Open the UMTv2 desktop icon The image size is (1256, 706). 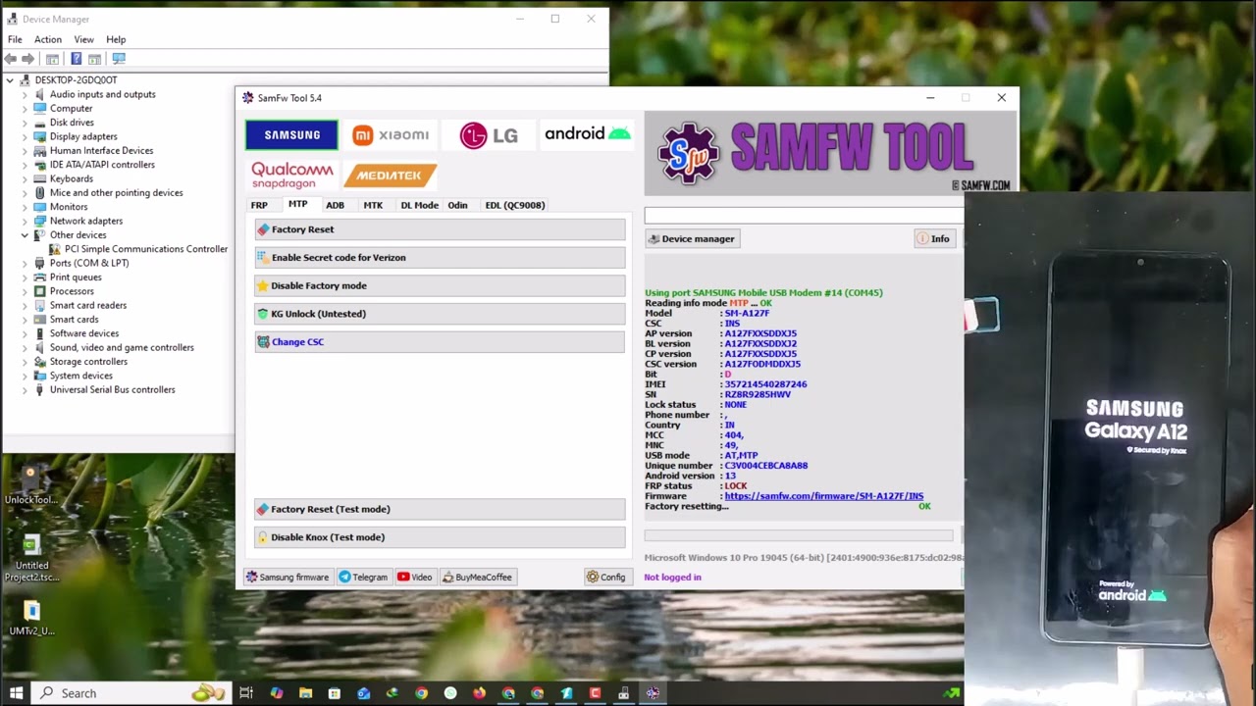[31, 619]
